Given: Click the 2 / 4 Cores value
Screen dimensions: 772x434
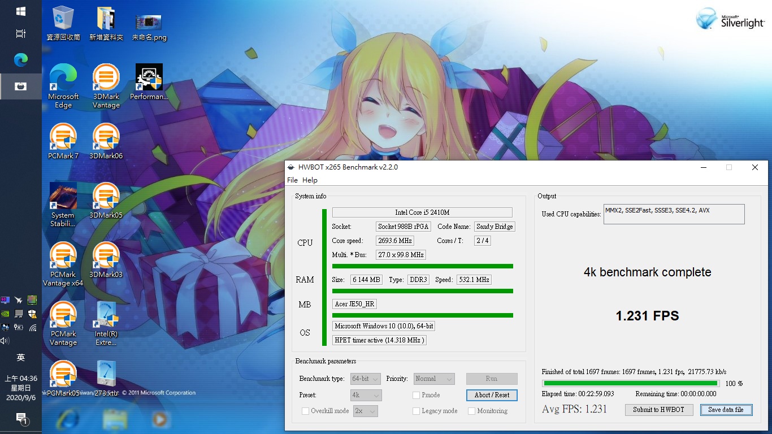Looking at the screenshot, I should coord(483,241).
